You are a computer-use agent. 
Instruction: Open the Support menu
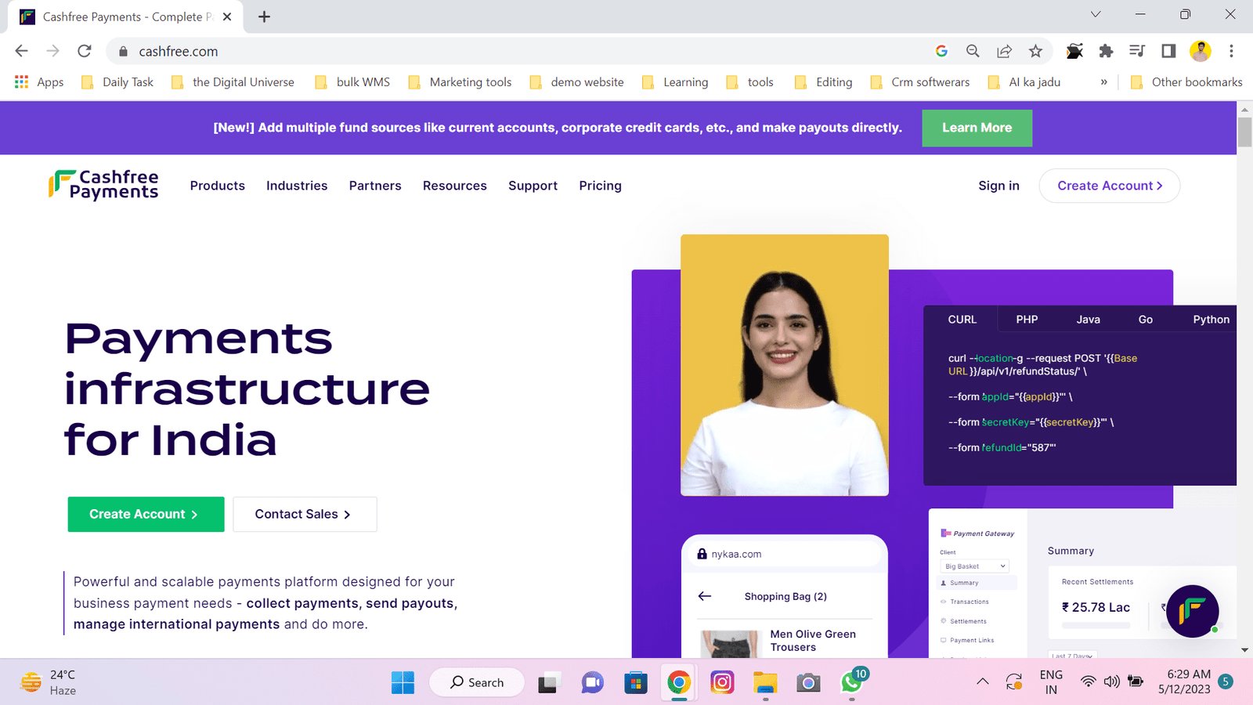[533, 186]
